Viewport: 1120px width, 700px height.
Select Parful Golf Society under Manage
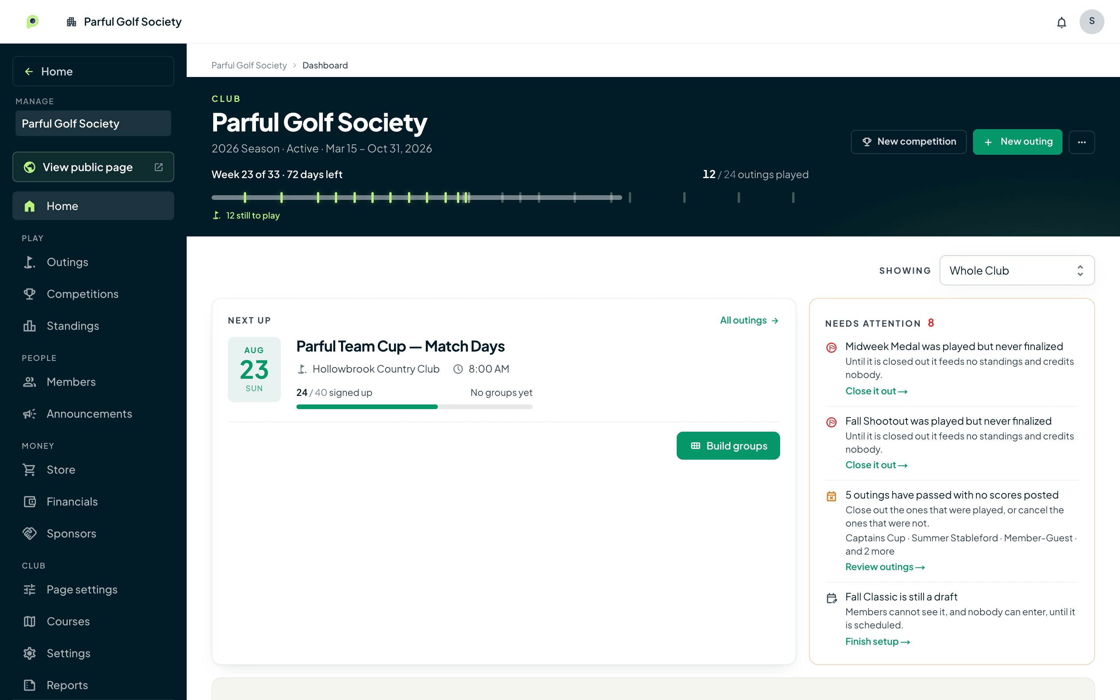coord(93,123)
